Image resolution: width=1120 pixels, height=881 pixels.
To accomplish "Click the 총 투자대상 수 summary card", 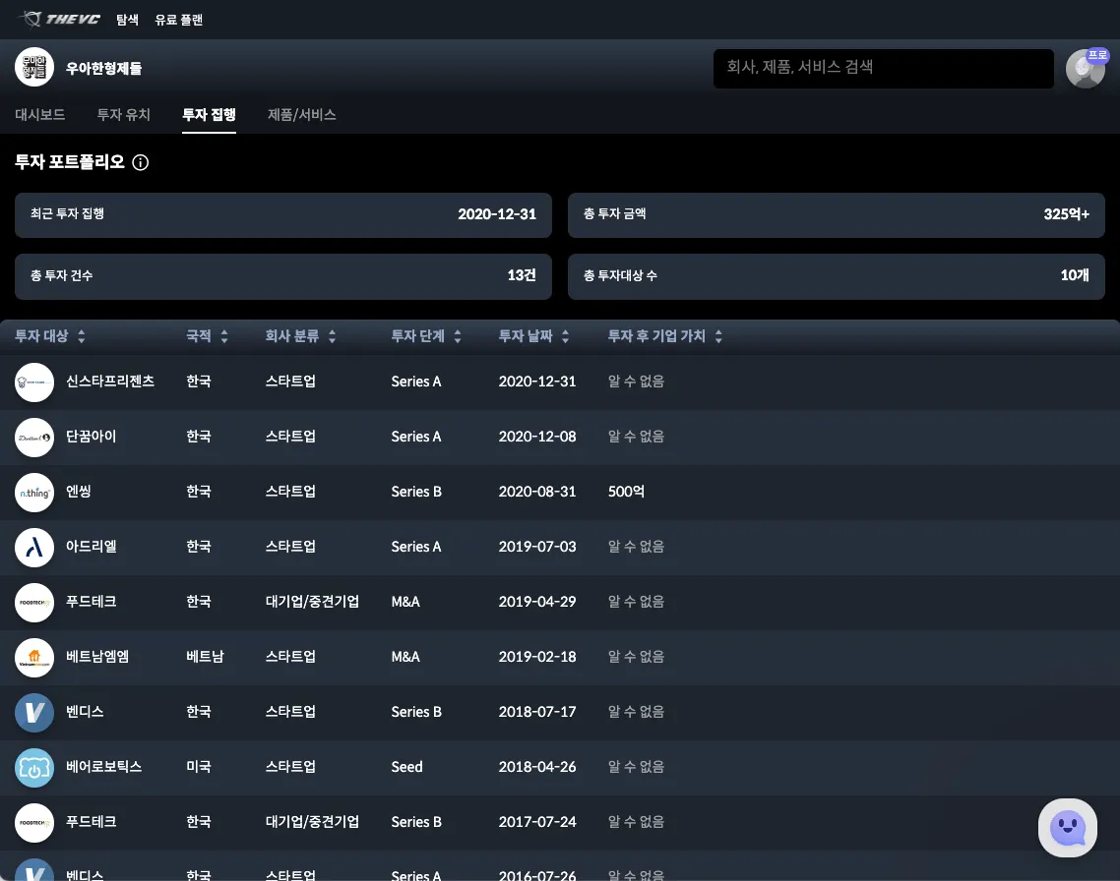I will tap(837, 276).
